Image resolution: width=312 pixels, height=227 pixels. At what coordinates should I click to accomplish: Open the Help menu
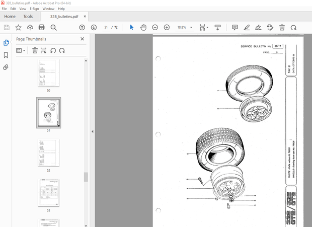click(x=61, y=9)
